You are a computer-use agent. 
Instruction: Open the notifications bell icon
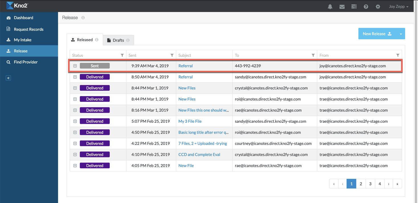(330, 7)
